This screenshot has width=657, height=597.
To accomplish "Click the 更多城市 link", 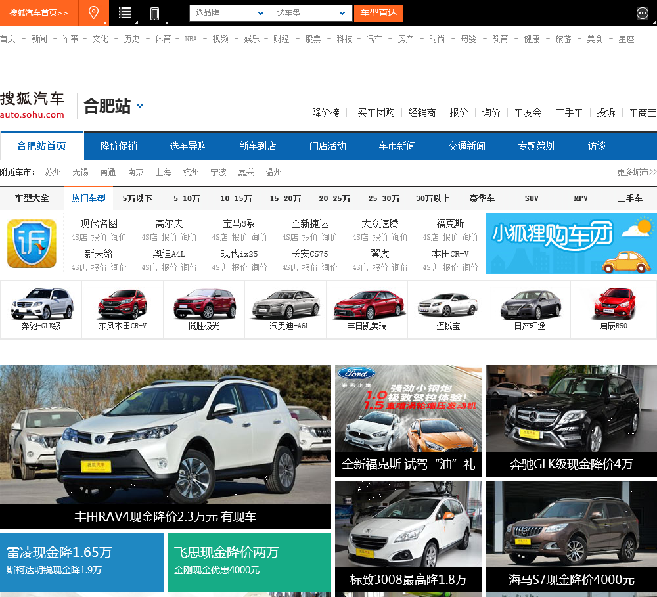I will (x=637, y=172).
